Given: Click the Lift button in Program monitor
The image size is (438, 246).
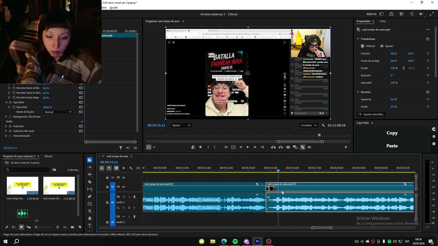Looking at the screenshot, I should [273, 147].
